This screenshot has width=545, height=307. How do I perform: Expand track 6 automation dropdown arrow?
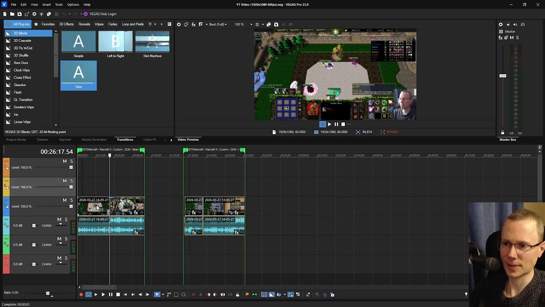(60, 263)
